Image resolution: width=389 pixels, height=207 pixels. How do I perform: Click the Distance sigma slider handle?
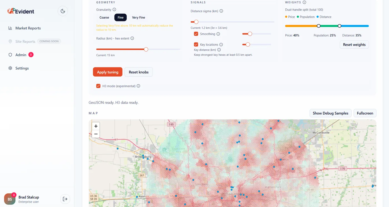click(x=196, y=22)
